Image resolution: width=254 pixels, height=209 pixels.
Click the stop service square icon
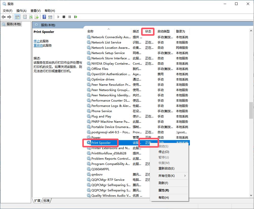coord(64,17)
